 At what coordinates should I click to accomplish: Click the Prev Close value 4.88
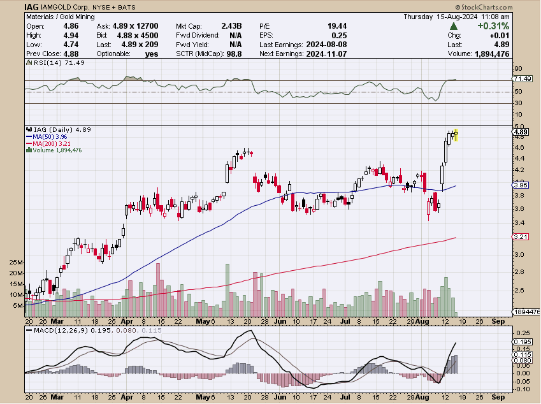[x=71, y=54]
